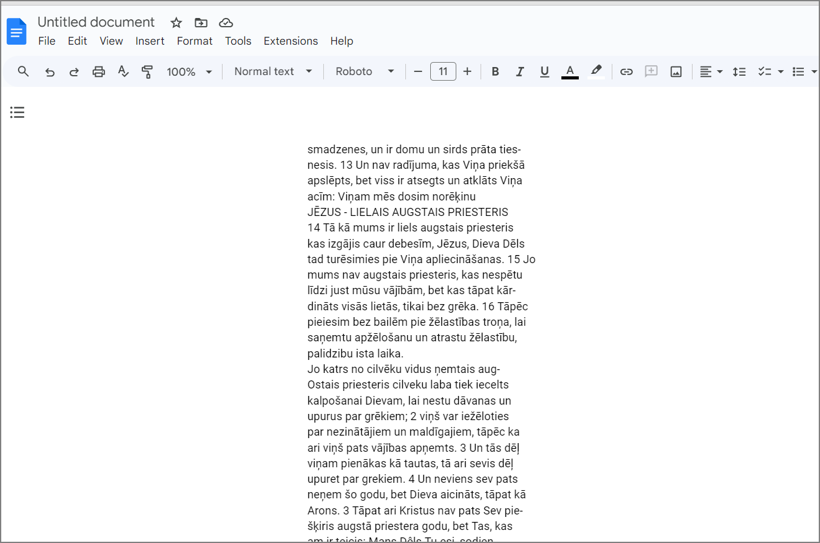Toggle bold formatting
This screenshot has height=543, width=820.
[x=495, y=72]
